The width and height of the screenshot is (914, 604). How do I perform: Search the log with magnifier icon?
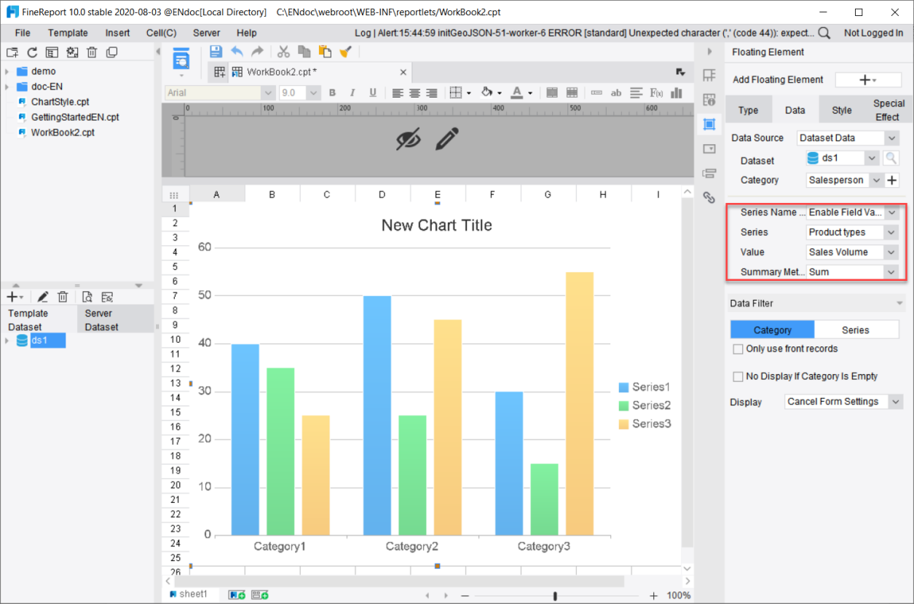[824, 33]
